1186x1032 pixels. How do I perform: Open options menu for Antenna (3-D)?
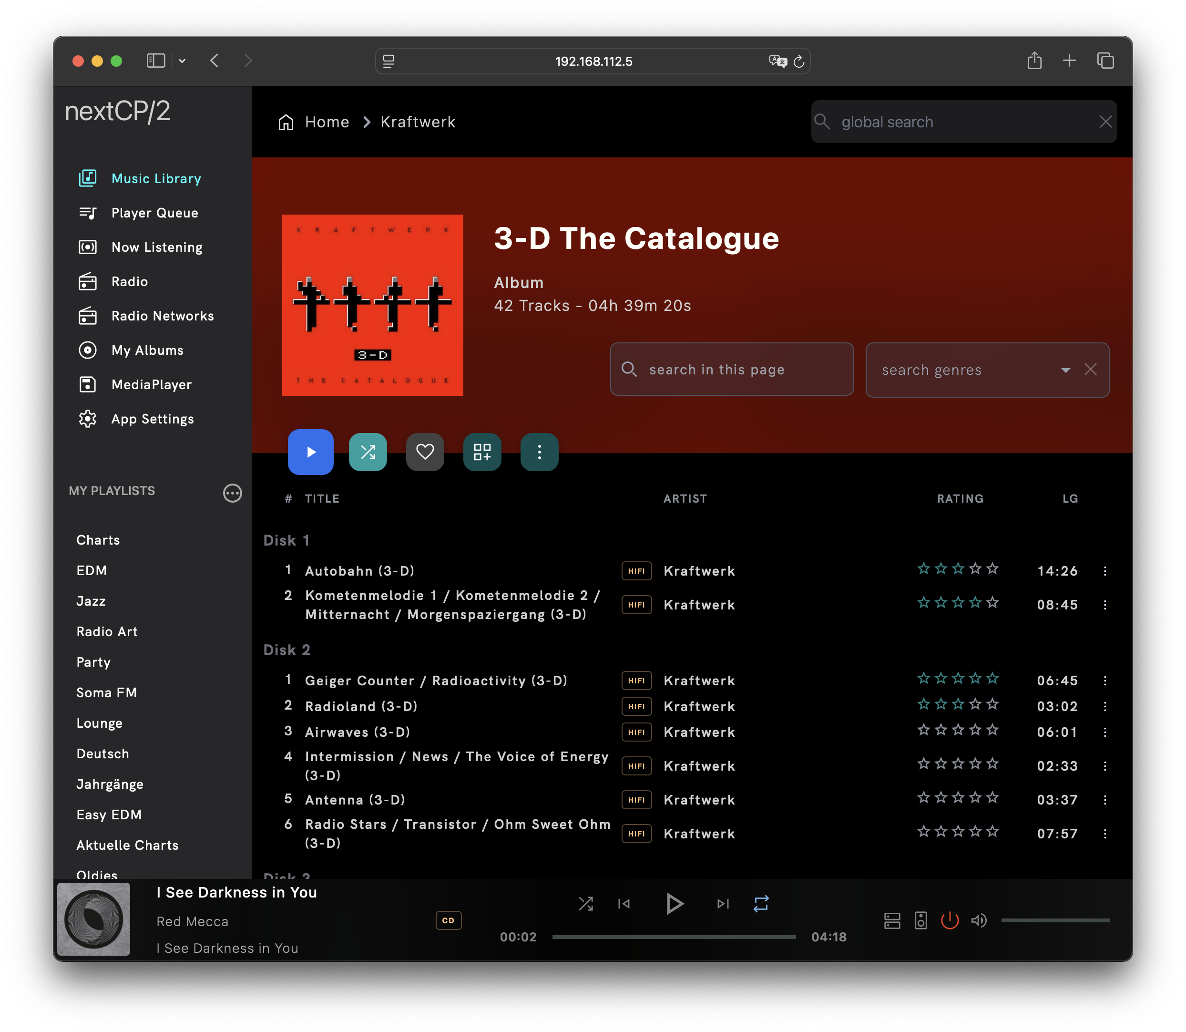(x=1105, y=800)
